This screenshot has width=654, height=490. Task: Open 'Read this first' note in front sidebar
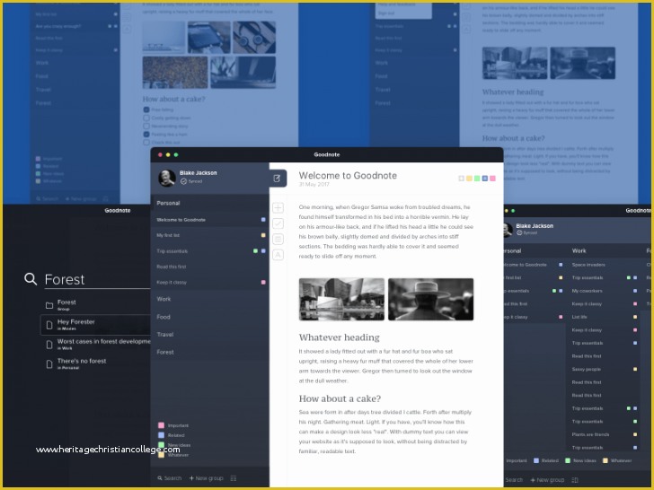[210, 267]
